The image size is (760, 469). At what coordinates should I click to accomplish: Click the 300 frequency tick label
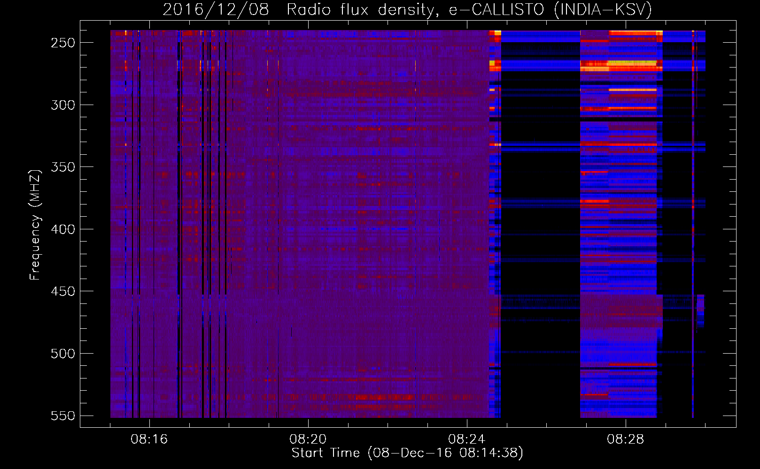click(63, 105)
